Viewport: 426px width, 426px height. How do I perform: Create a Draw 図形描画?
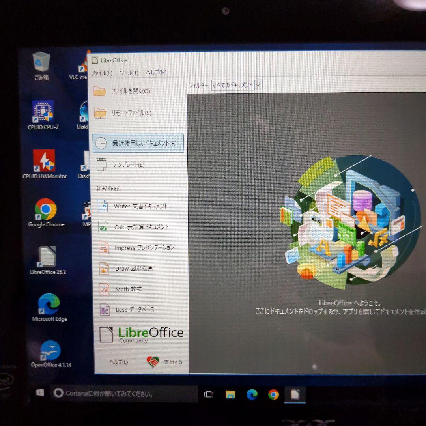click(x=134, y=269)
